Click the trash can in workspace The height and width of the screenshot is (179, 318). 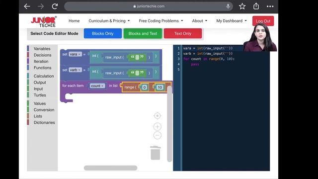pyautogui.click(x=156, y=153)
